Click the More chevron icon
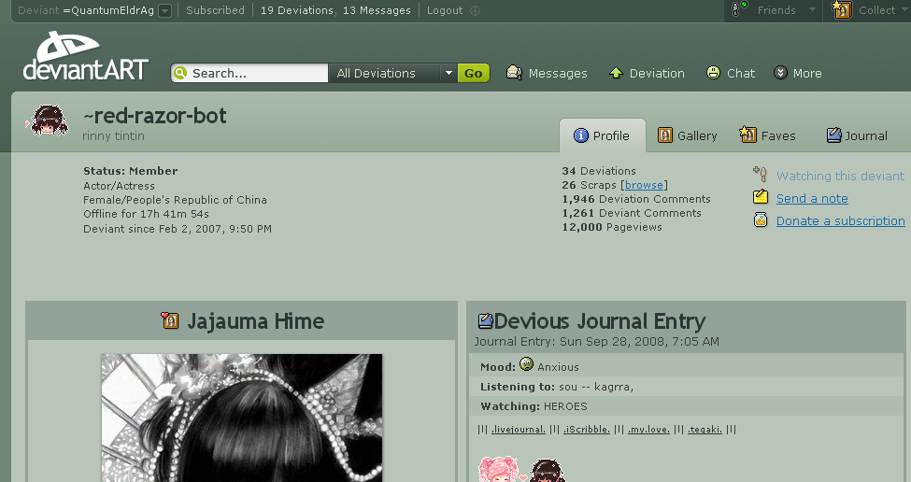The height and width of the screenshot is (482, 911). click(780, 73)
